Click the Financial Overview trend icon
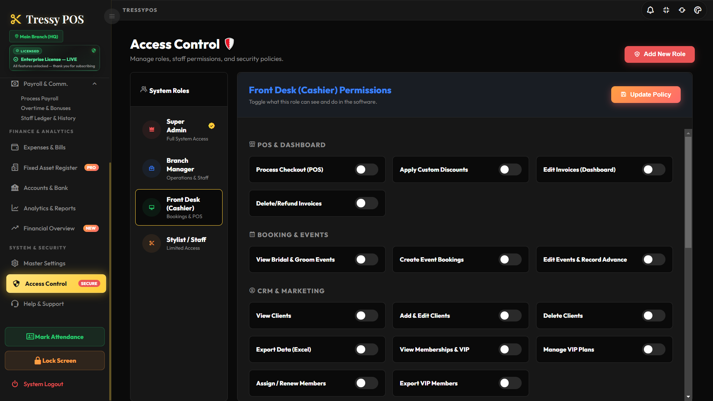The height and width of the screenshot is (401, 713). [15, 228]
